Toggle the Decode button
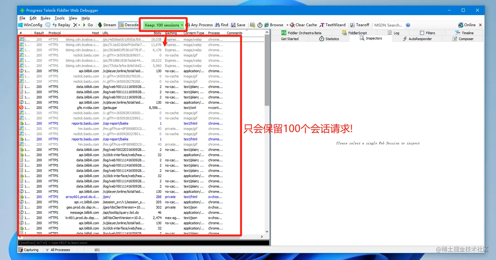Screen dimensions: 496x260 coord(129,25)
